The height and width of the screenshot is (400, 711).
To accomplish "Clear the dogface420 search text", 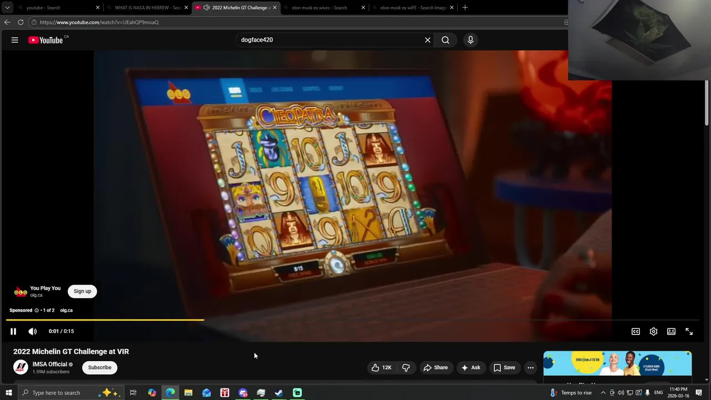I will point(428,40).
